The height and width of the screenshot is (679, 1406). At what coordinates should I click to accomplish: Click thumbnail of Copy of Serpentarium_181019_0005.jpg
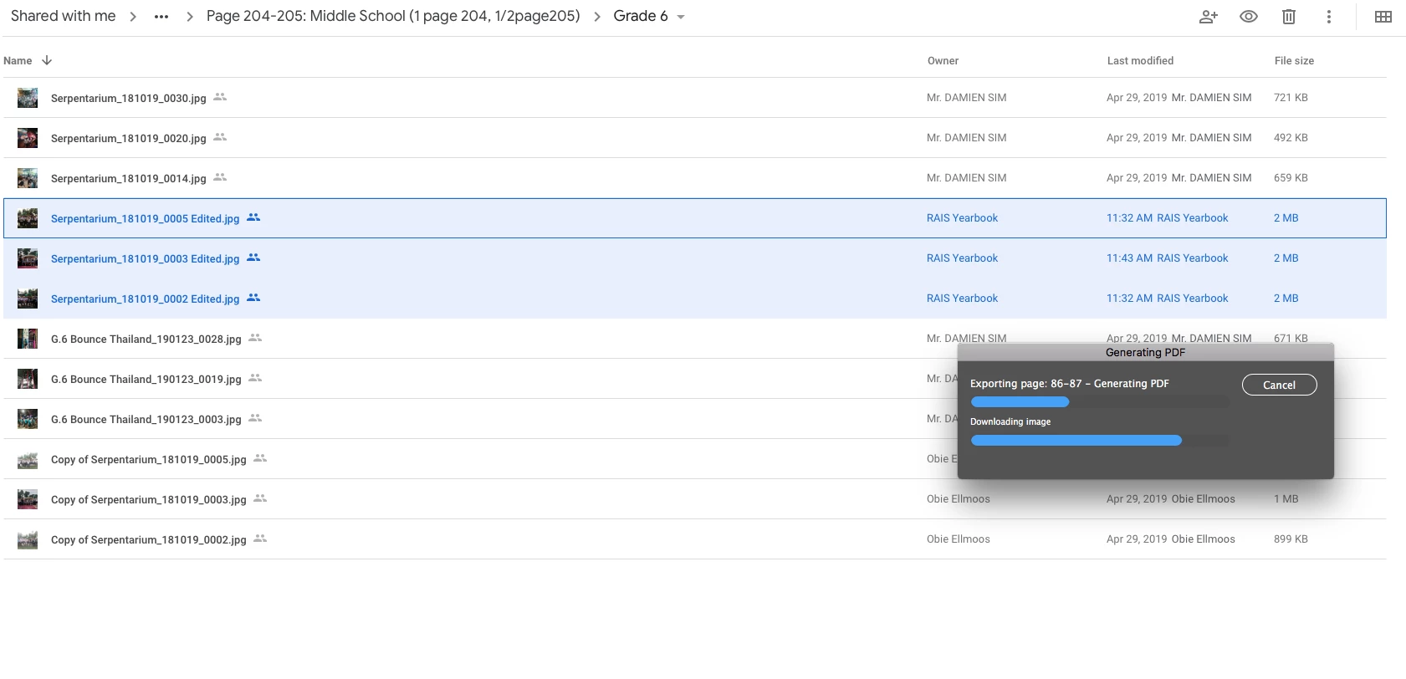(28, 459)
